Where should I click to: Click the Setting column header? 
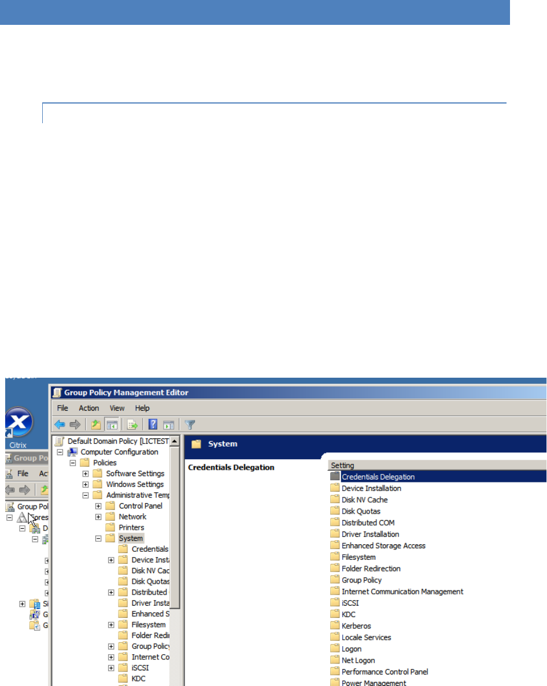pyautogui.click(x=437, y=465)
